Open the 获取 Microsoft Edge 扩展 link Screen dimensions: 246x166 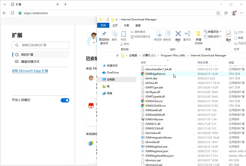tap(30, 71)
